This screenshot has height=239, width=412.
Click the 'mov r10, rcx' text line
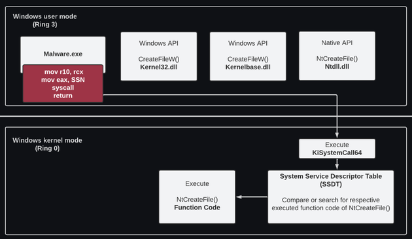point(64,72)
